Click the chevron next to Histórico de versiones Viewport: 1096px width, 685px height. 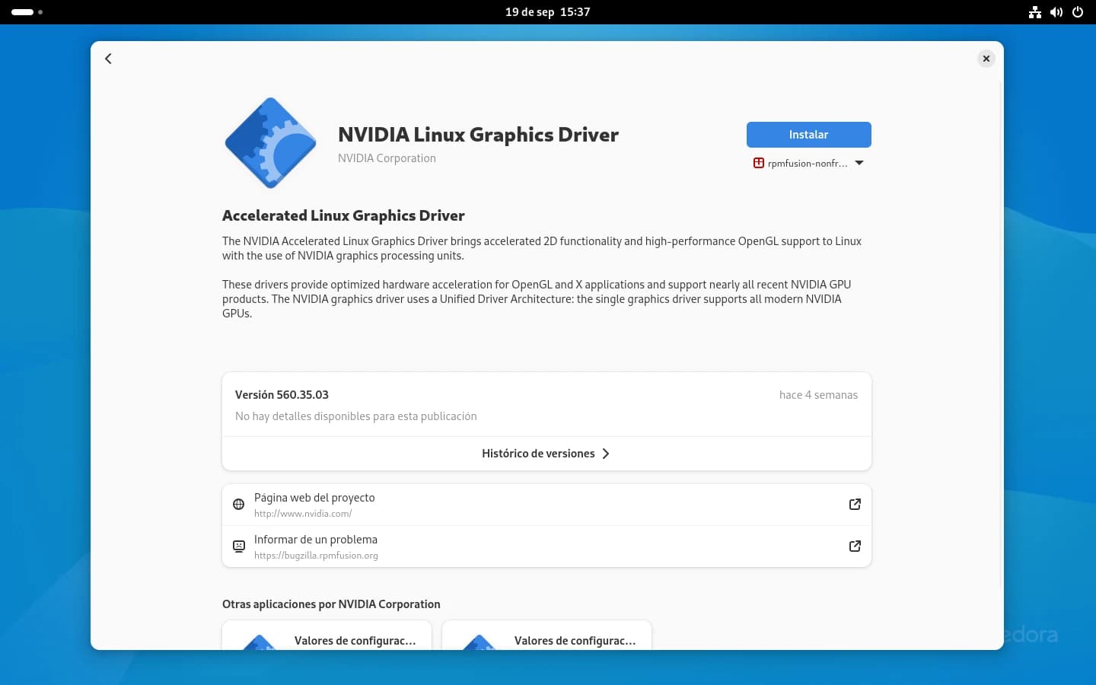(x=606, y=454)
